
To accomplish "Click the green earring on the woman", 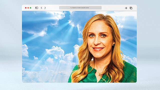I will (x=114, y=45).
